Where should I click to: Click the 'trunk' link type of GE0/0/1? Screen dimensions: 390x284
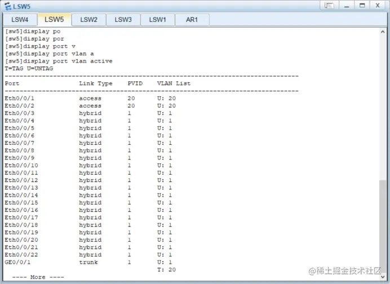tap(88, 263)
